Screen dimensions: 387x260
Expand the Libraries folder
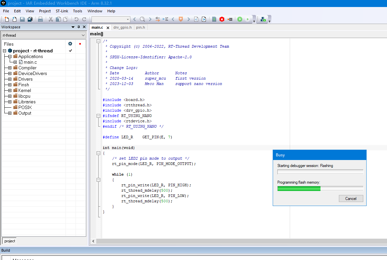point(10,102)
